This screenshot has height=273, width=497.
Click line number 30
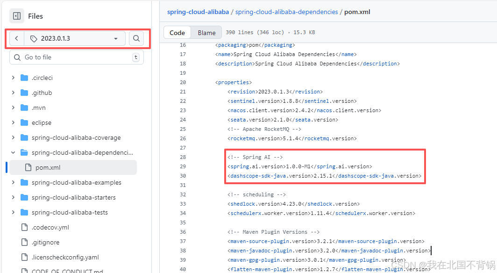pyautogui.click(x=183, y=176)
